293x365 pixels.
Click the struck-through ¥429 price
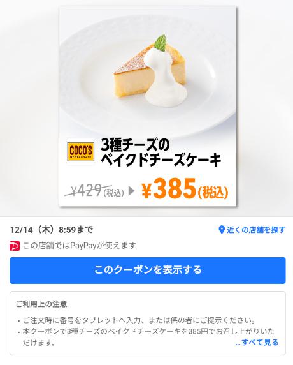(x=87, y=190)
